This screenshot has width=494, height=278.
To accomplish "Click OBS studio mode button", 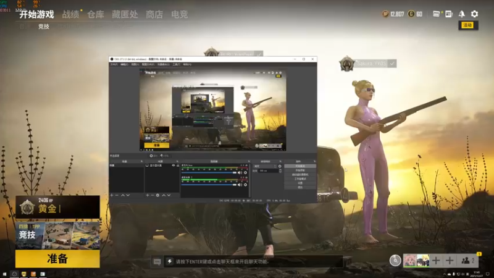I will point(300,179).
